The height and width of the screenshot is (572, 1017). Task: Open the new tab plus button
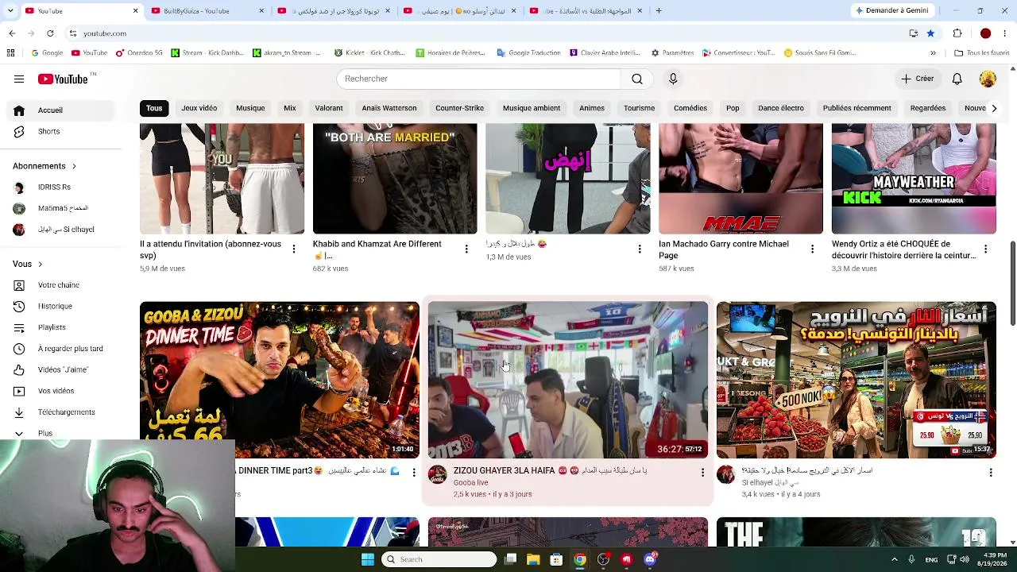659,11
